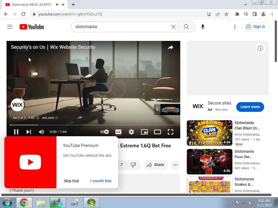Dislike the video with thumbs down
Screen dimensions: 278x208
(x=133, y=165)
